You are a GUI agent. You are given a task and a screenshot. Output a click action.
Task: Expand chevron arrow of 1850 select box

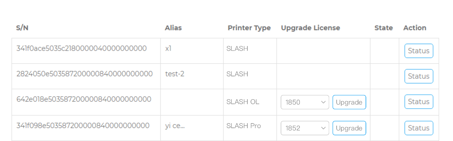(323, 102)
